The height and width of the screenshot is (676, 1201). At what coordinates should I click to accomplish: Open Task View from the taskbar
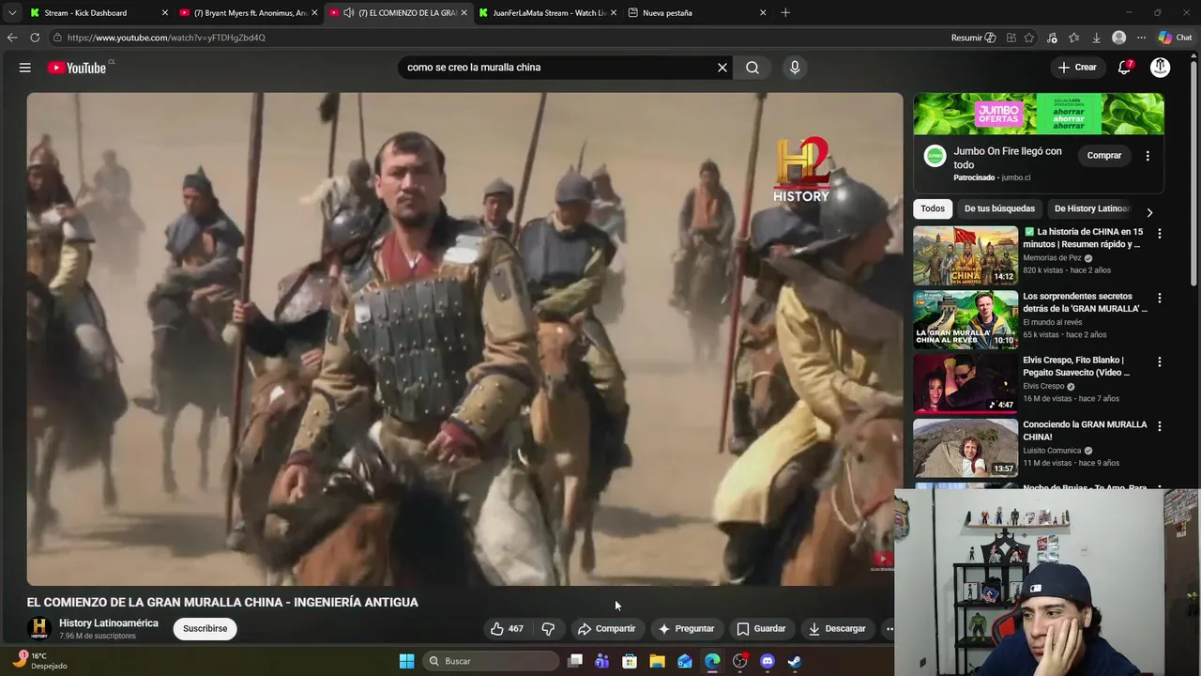coord(575,661)
